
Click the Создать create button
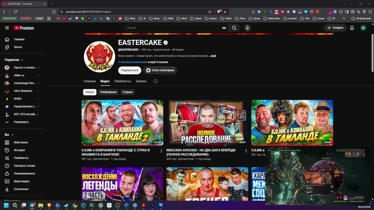pyautogui.click(x=335, y=28)
